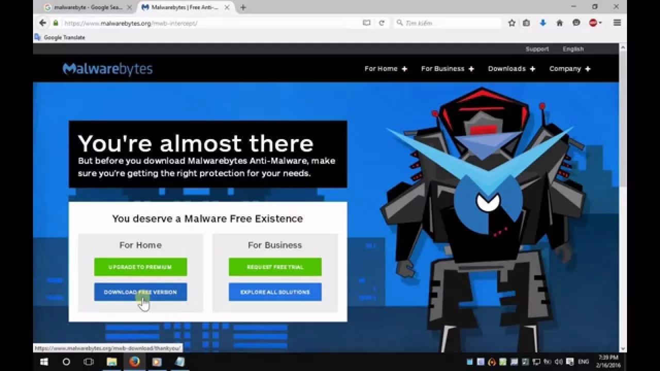Click Upgrade to Premium button
660x371 pixels.
pos(140,267)
